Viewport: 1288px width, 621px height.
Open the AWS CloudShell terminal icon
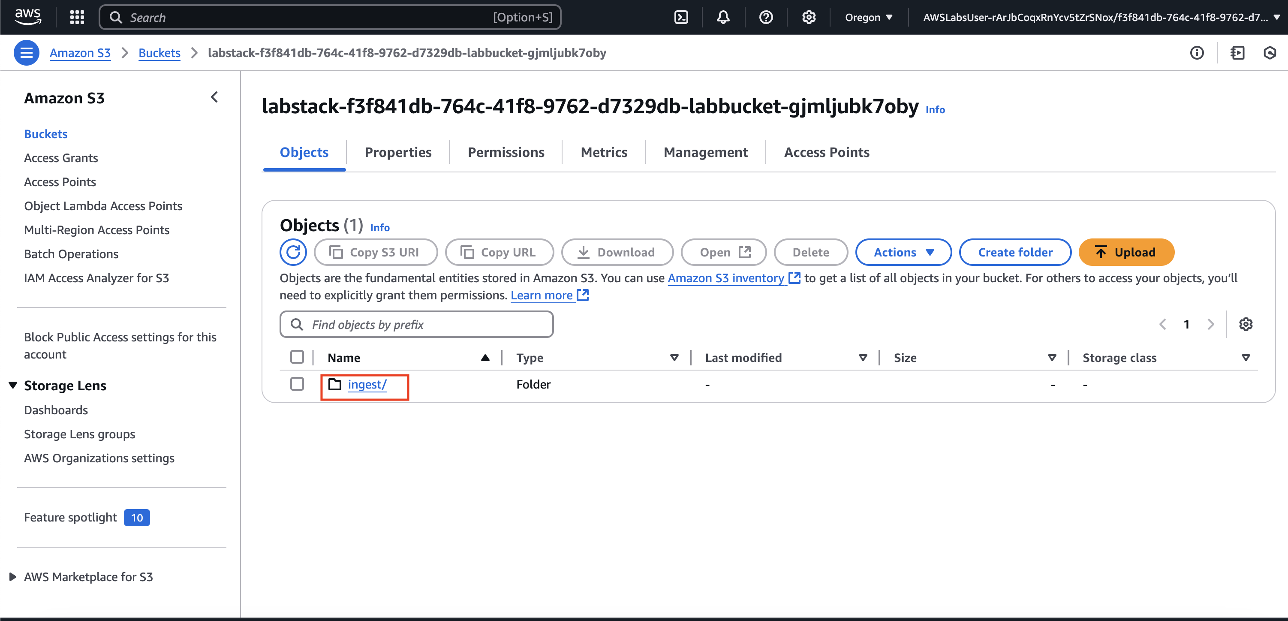[681, 18]
